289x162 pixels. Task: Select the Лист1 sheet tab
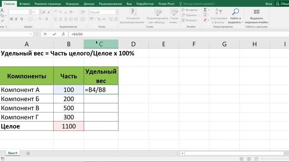pos(13,153)
